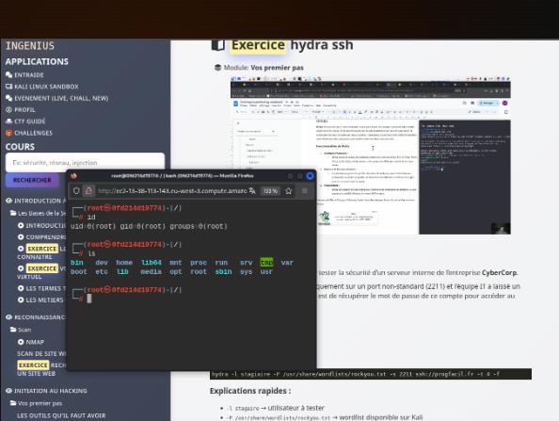
Task: Click the translate icon in Firefox address bar
Action: tap(252, 191)
